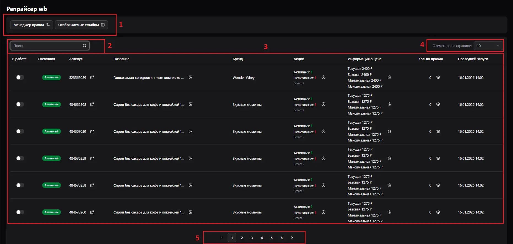
Task: Show promotions info icon for article 484665398
Action: [x=323, y=104]
